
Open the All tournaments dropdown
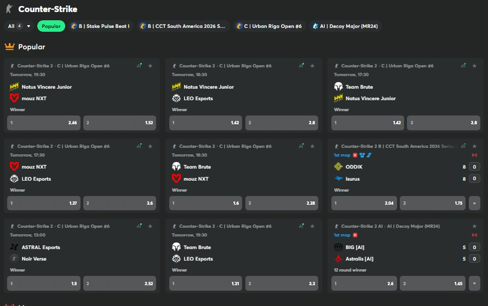click(x=19, y=26)
